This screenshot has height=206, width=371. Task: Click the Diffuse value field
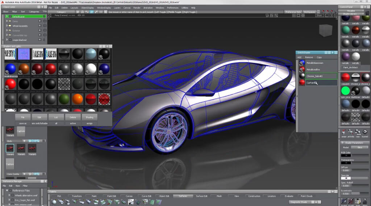tap(346, 170)
